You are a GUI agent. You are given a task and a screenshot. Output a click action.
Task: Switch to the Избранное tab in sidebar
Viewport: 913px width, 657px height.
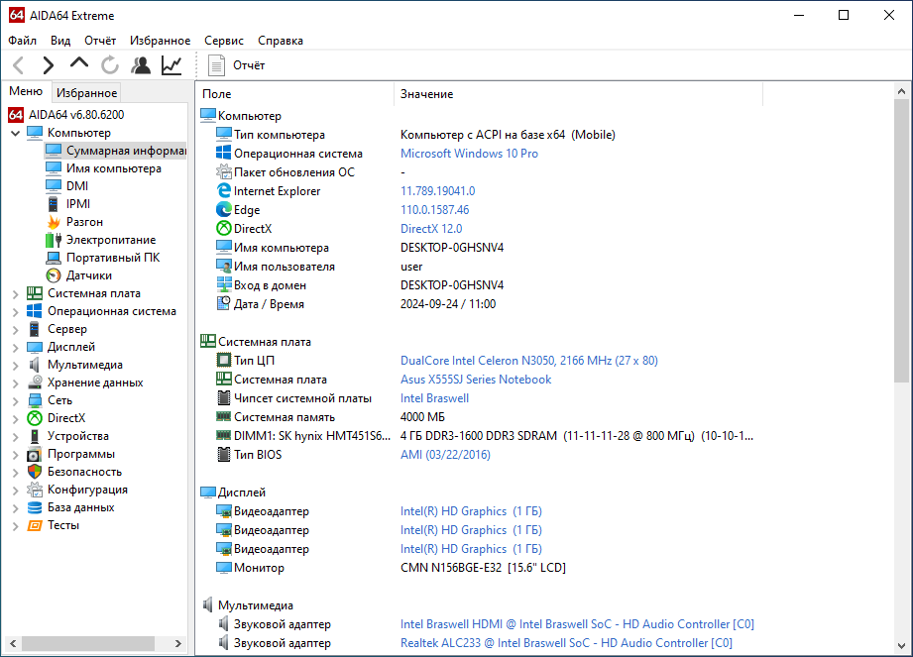click(x=87, y=92)
